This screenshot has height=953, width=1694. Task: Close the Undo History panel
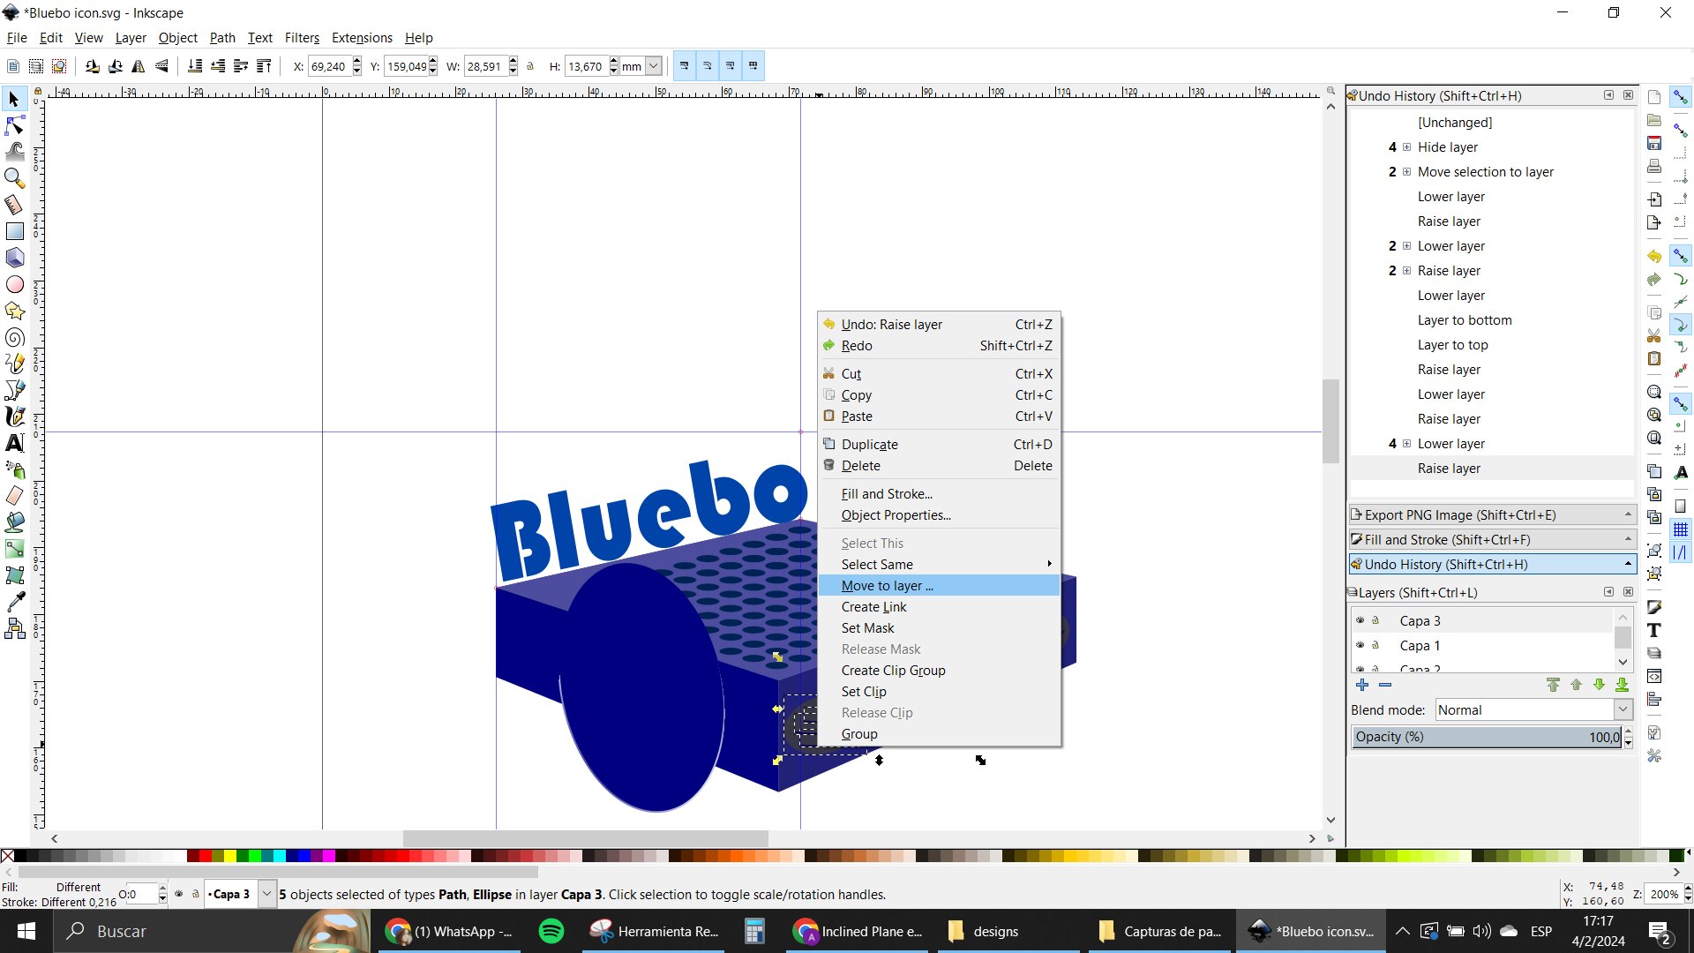click(x=1628, y=95)
